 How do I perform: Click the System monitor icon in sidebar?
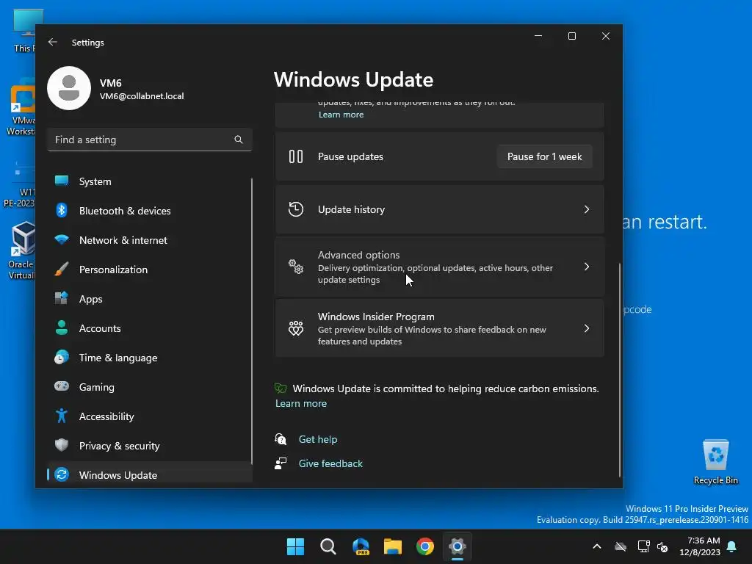[62, 181]
